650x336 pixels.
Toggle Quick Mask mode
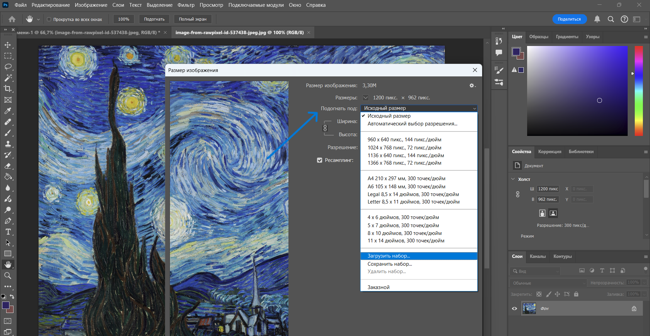point(8,321)
